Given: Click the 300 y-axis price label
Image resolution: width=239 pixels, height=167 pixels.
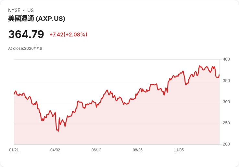Looking at the screenshot, I should (x=226, y=102).
